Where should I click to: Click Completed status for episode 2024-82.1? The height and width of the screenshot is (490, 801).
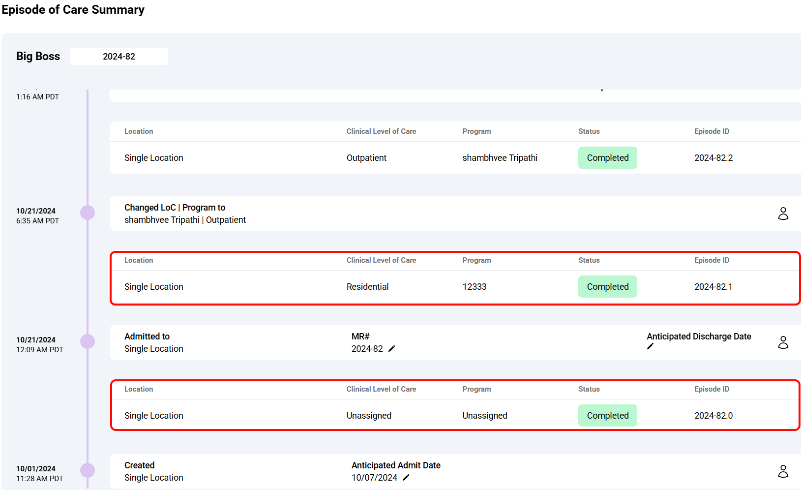[x=607, y=287]
